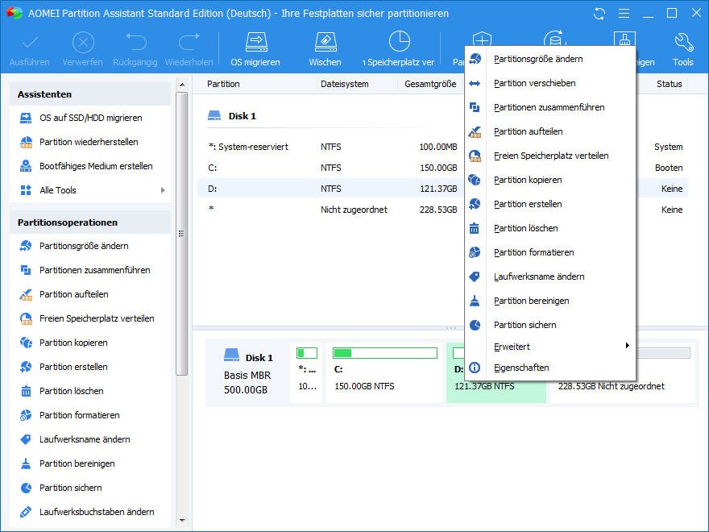709x532 pixels.
Task: Open the hamburger menu in title bar
Action: point(624,13)
